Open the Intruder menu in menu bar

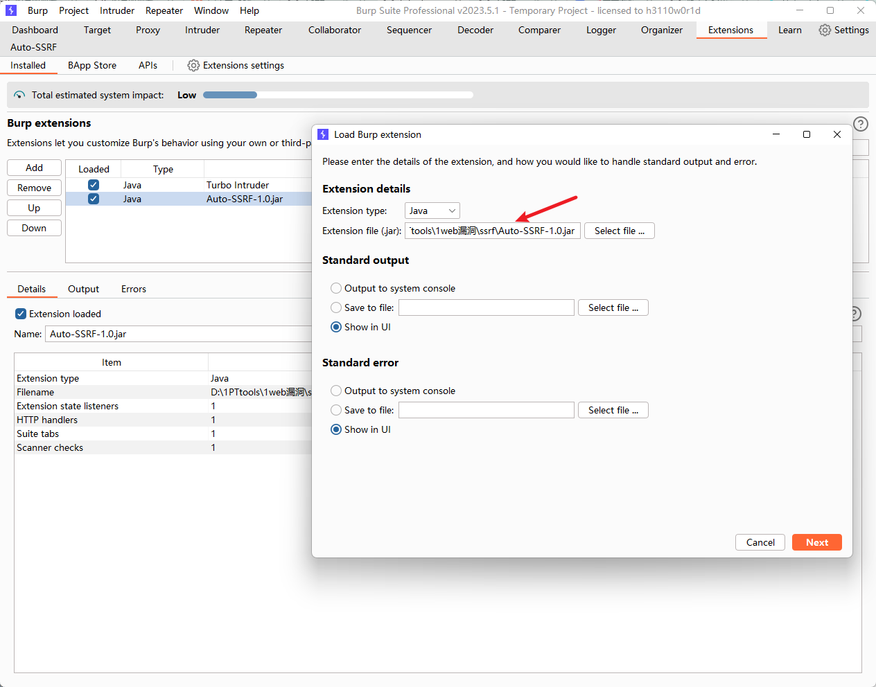[x=117, y=10]
